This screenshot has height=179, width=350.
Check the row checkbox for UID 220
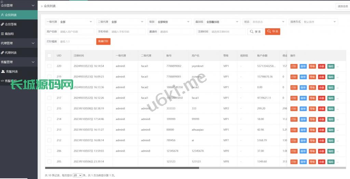point(50,66)
